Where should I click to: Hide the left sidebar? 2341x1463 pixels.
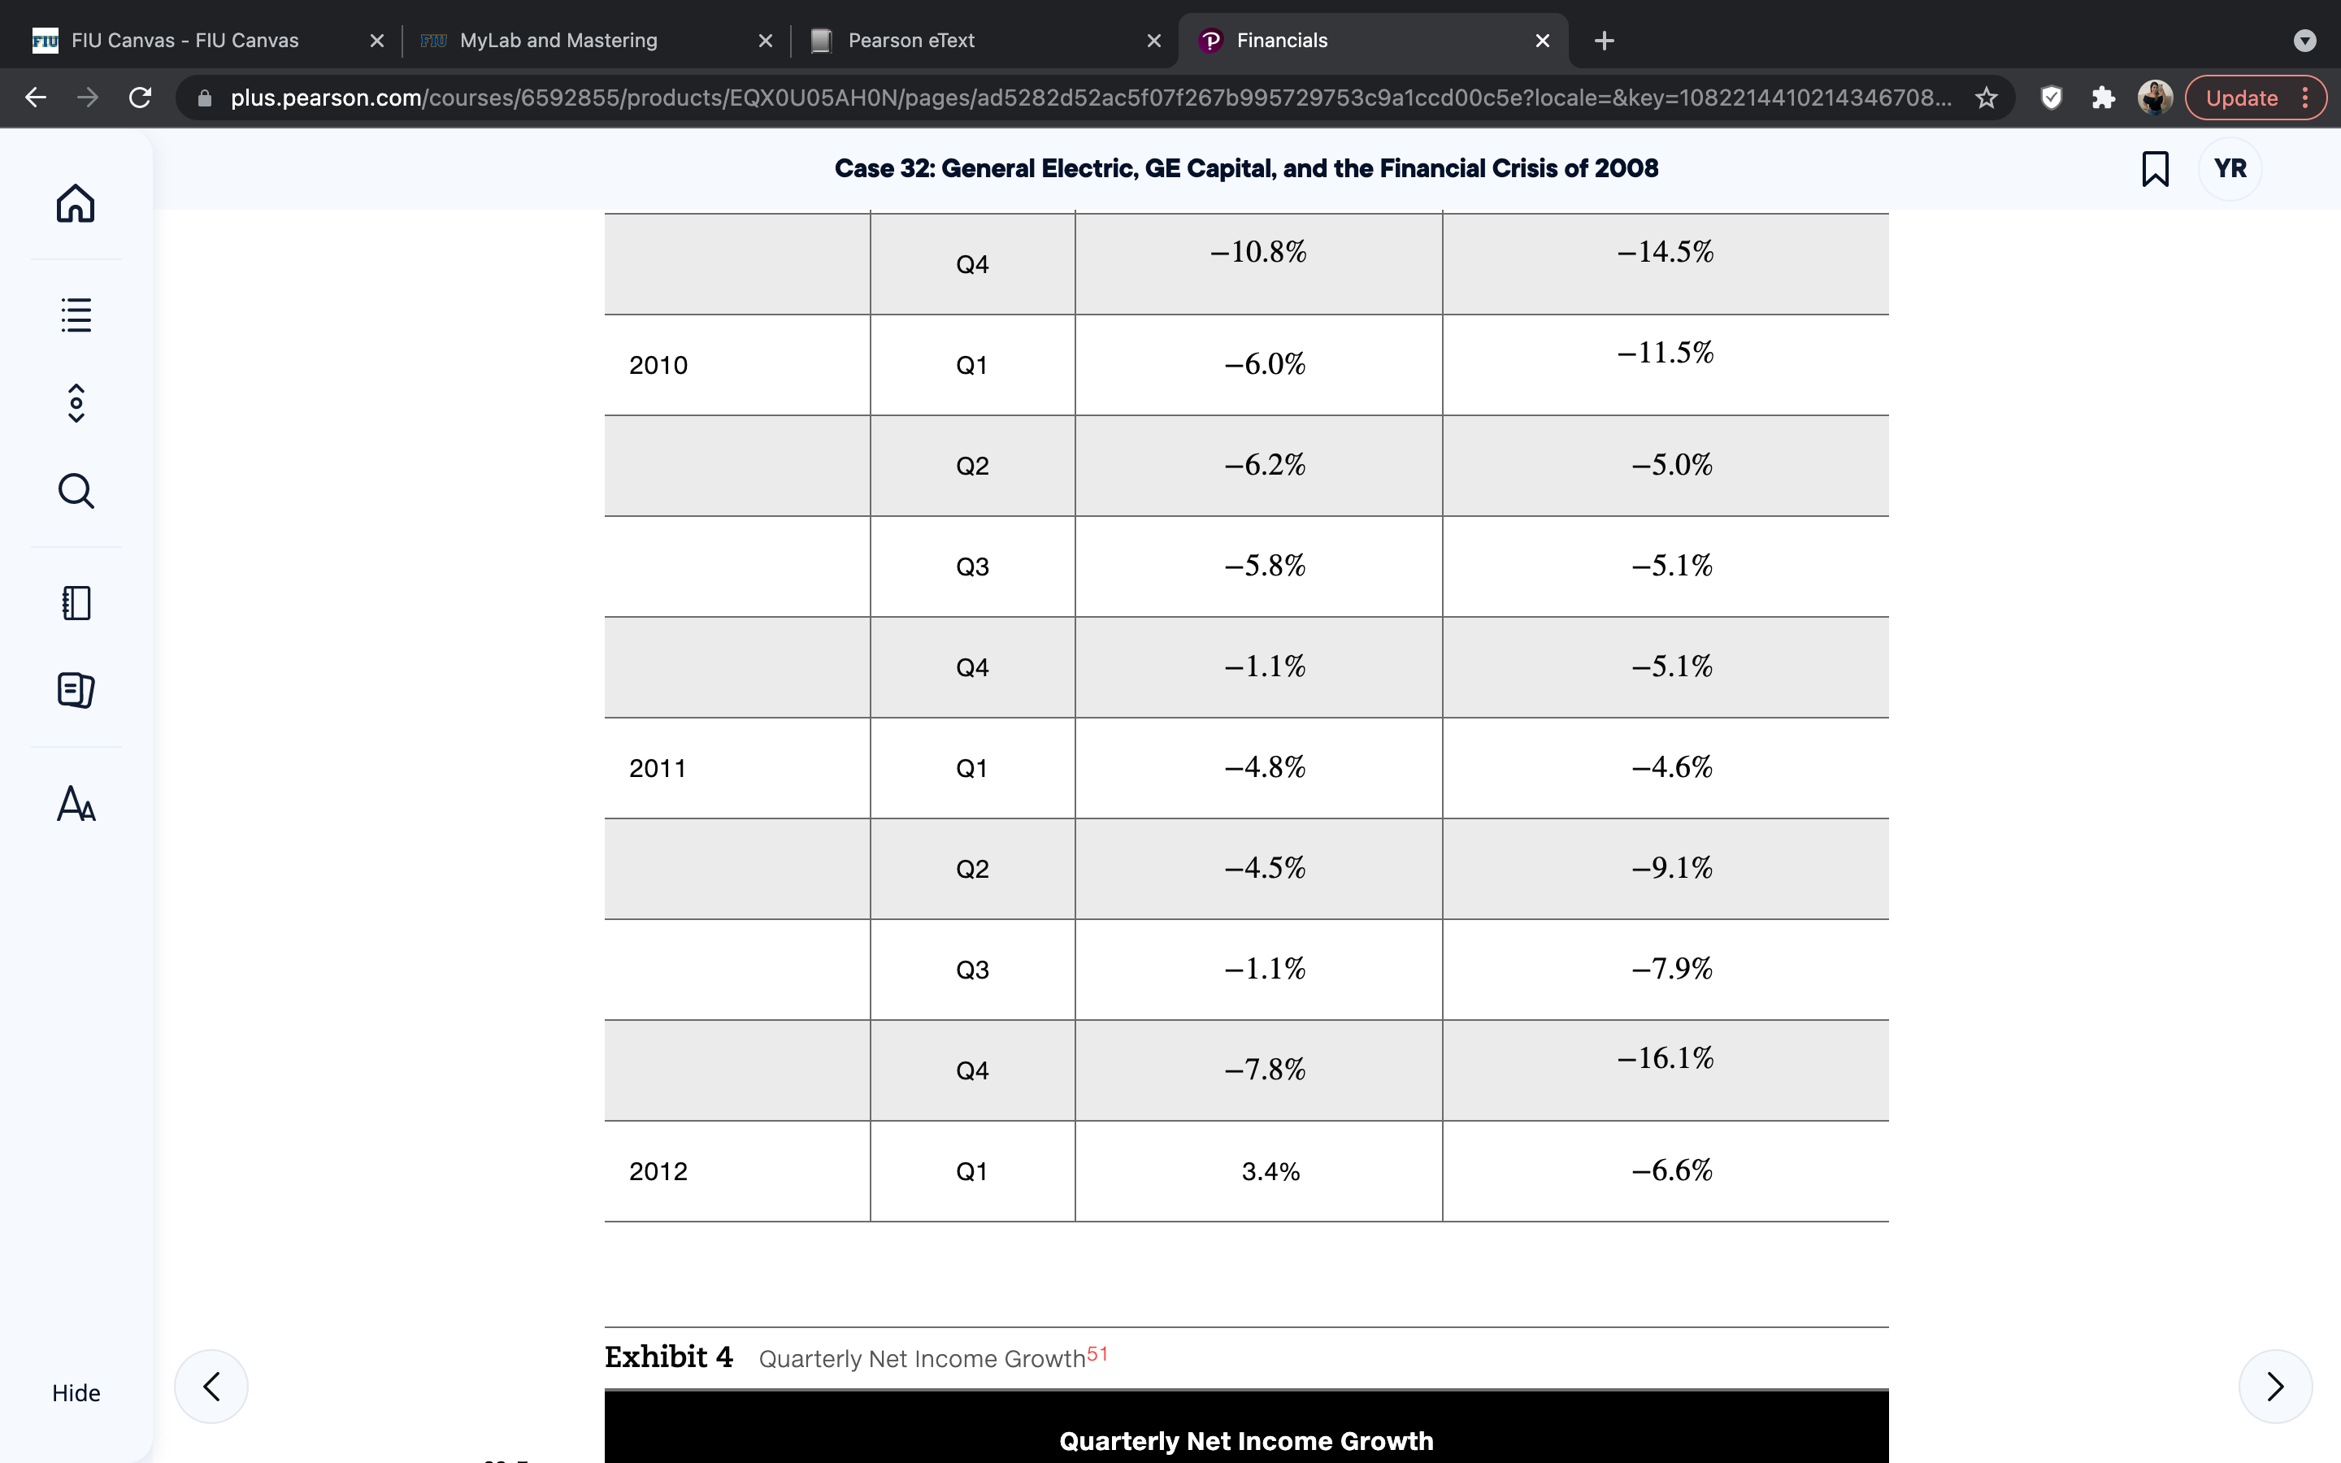(76, 1392)
